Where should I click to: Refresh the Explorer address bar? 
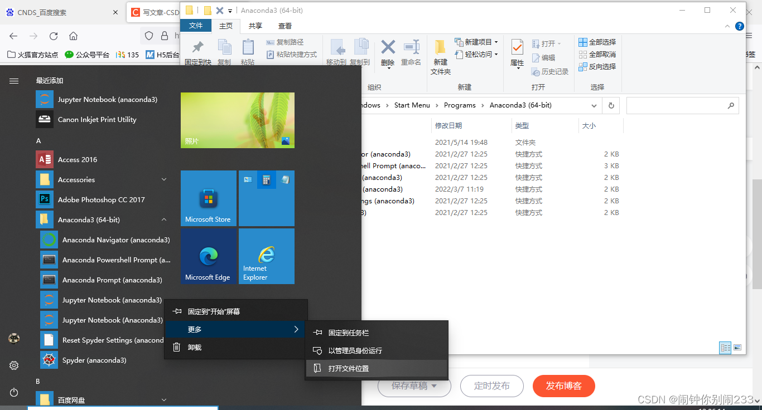[611, 105]
